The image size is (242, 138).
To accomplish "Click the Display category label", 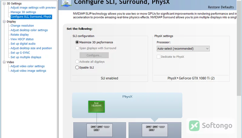I will click(11, 21).
